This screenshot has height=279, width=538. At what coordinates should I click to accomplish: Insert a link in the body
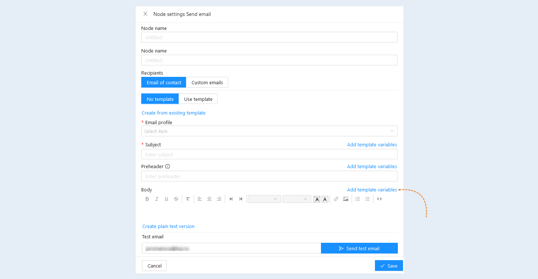[336, 199]
